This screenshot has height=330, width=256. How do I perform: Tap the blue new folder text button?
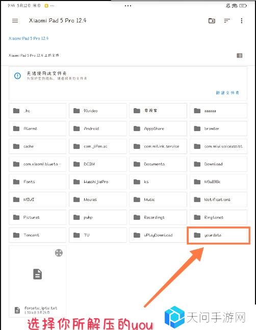(227, 93)
